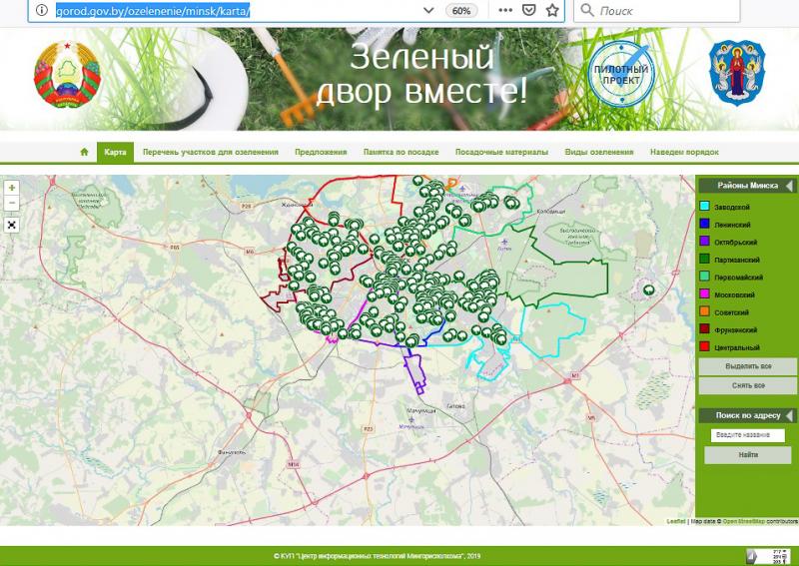Open the address bar history dropdown
This screenshot has width=799, height=566.
pyautogui.click(x=427, y=10)
